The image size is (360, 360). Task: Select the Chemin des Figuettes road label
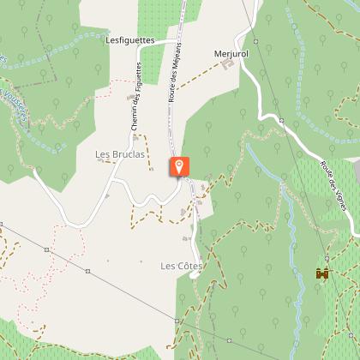(x=136, y=97)
